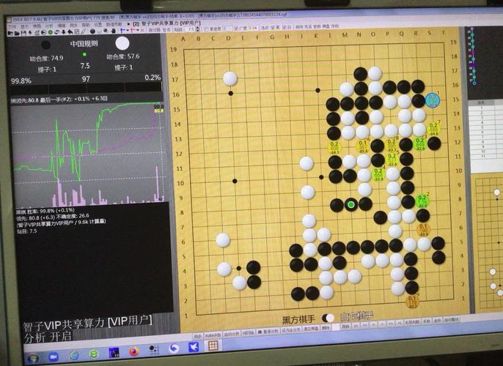Screen dimensions: 503x366
Task: Click the black circle player indicator
Action: coord(46,45)
